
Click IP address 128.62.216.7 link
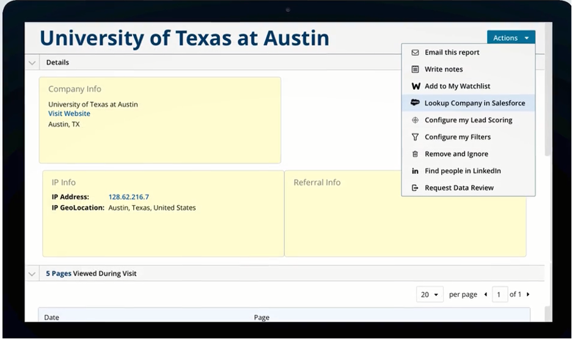129,197
